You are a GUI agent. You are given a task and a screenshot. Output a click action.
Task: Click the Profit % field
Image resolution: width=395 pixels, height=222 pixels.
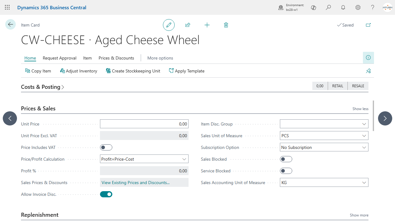(144, 171)
